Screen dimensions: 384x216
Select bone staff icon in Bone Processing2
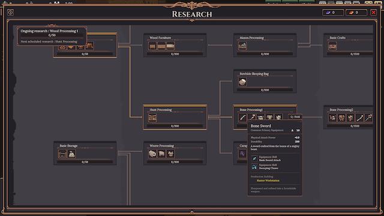369,118
